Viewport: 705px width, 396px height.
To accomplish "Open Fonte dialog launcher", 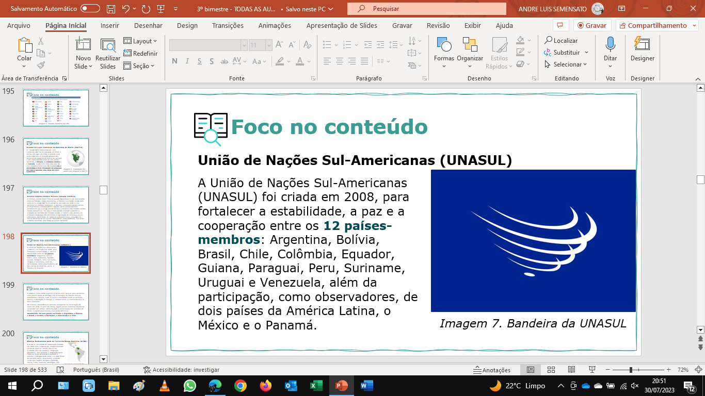I will [313, 78].
